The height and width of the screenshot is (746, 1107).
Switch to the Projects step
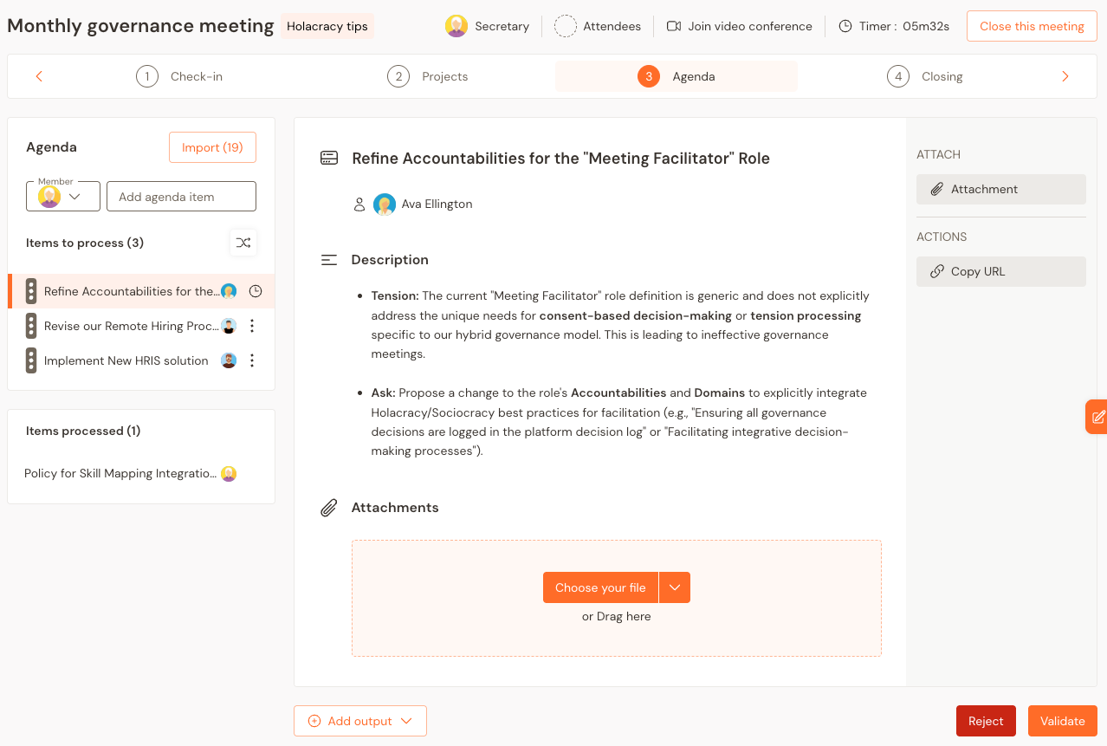coord(427,76)
